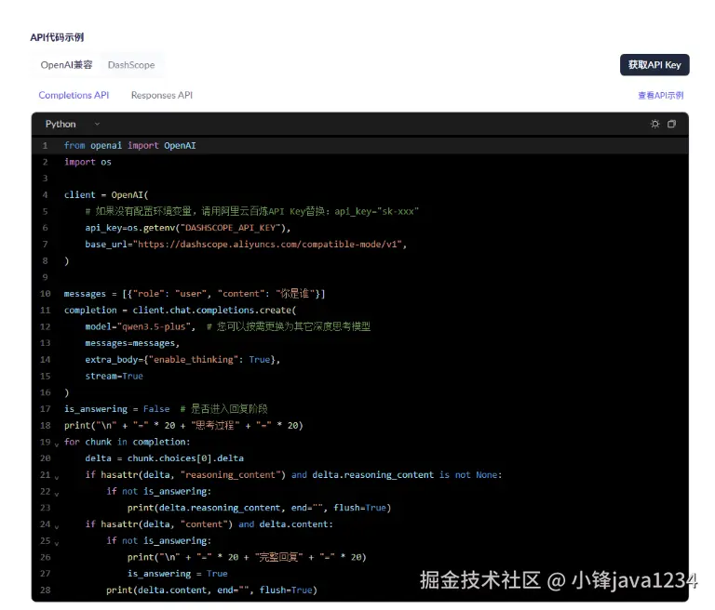Click 'delta = chunk.choices[0].delta' line
This screenshot has width=715, height=610.
click(x=164, y=457)
